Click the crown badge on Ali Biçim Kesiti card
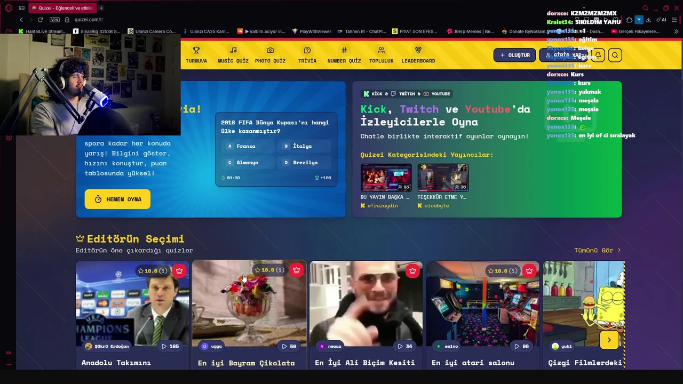 pyautogui.click(x=412, y=271)
